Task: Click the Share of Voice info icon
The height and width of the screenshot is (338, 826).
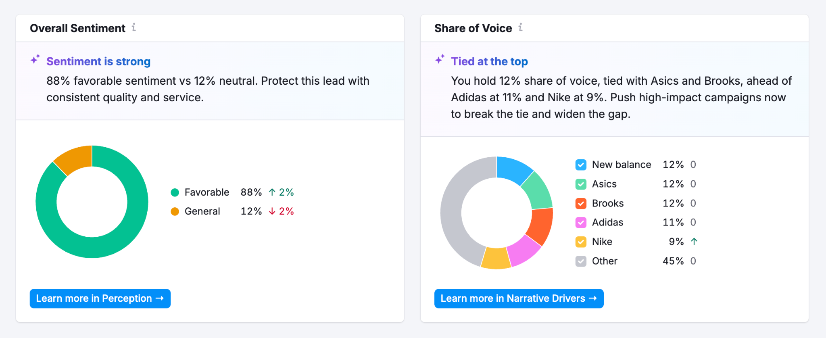Action: [x=520, y=27]
